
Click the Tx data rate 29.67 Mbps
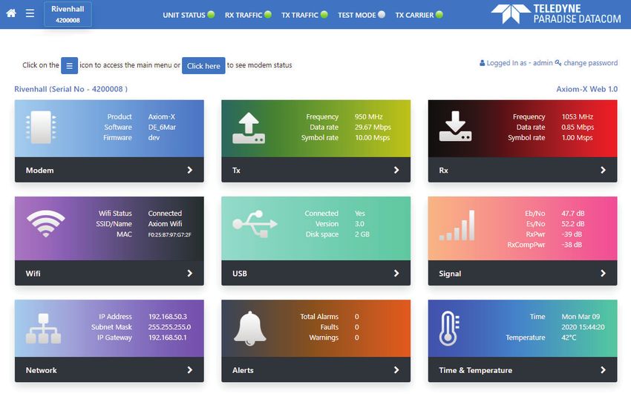(x=373, y=128)
